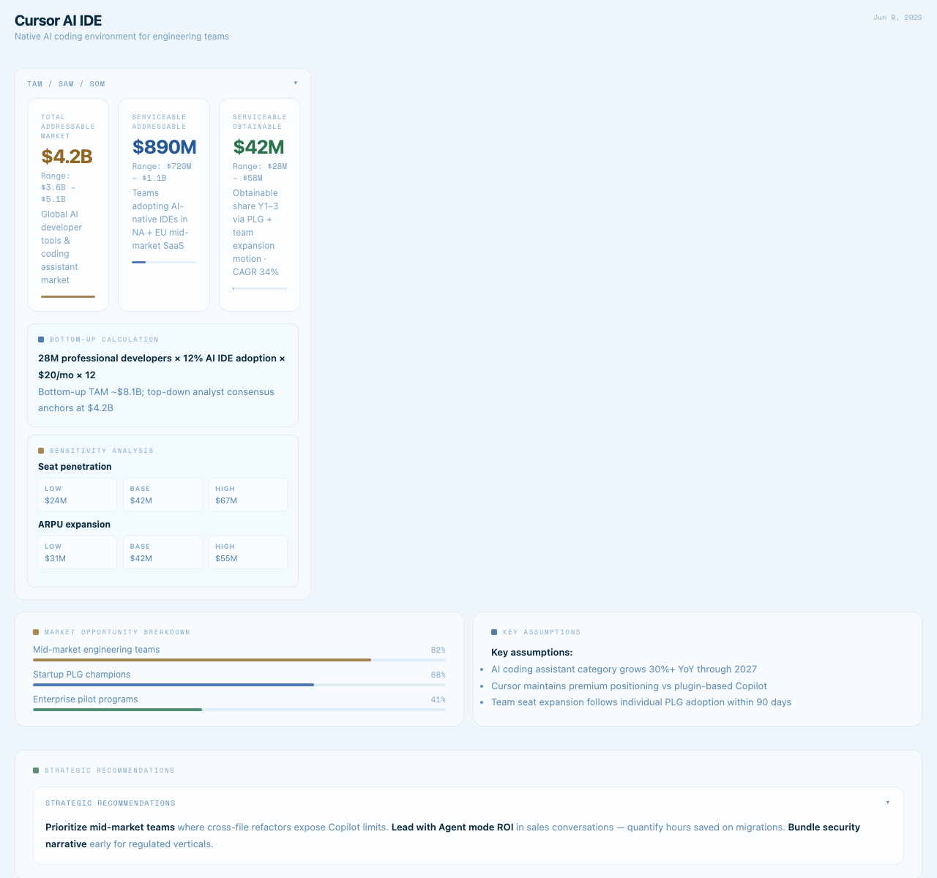Viewport: 937px width, 878px height.
Task: Select the Total Addressable Market $4.2B card
Action: click(x=68, y=205)
